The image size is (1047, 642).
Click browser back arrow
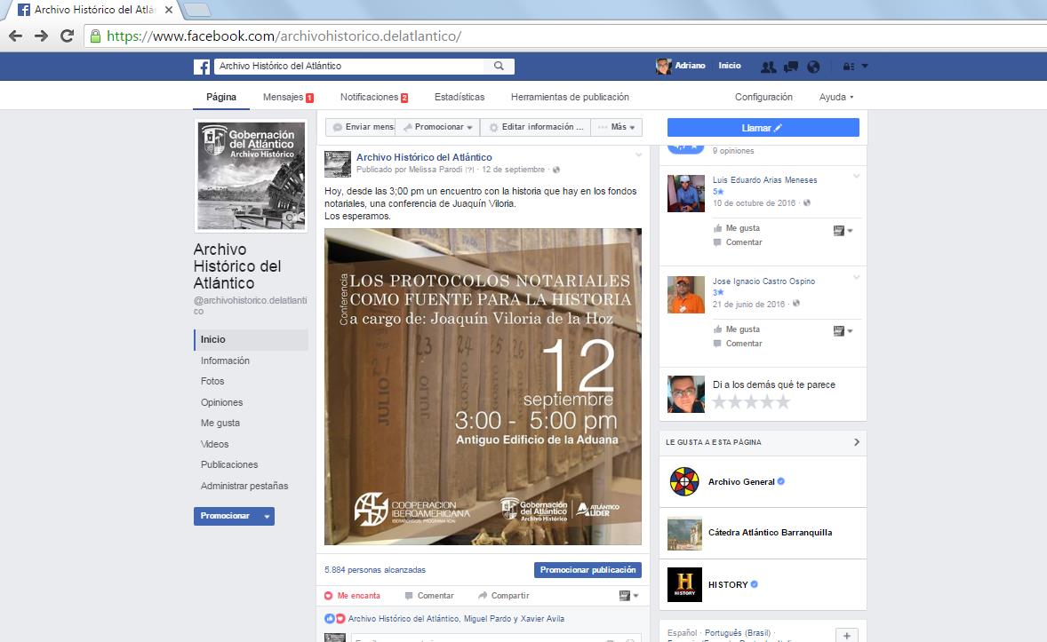pyautogui.click(x=15, y=36)
